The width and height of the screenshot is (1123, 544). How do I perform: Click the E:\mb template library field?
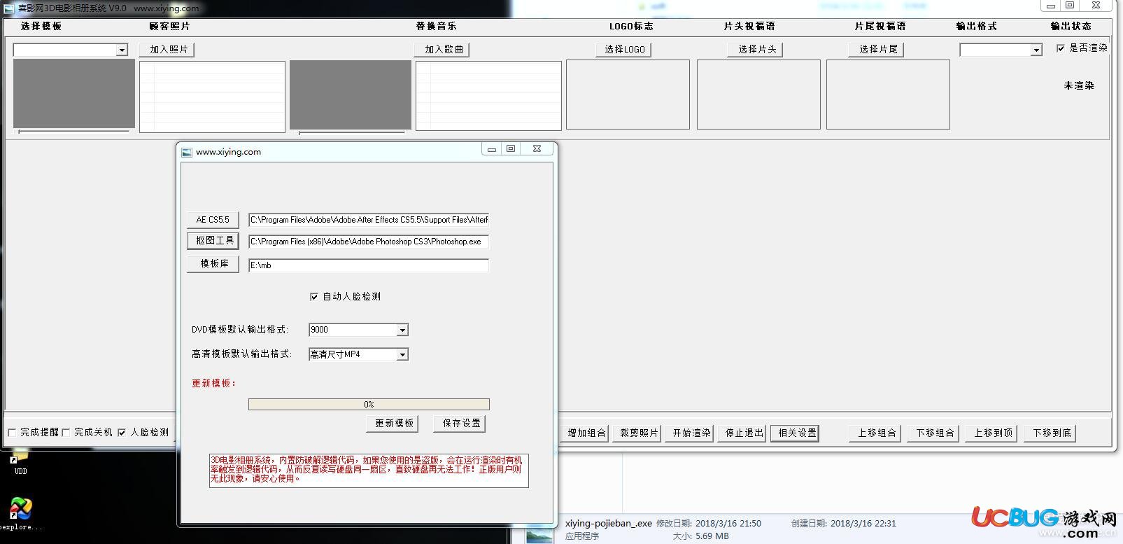coord(369,265)
